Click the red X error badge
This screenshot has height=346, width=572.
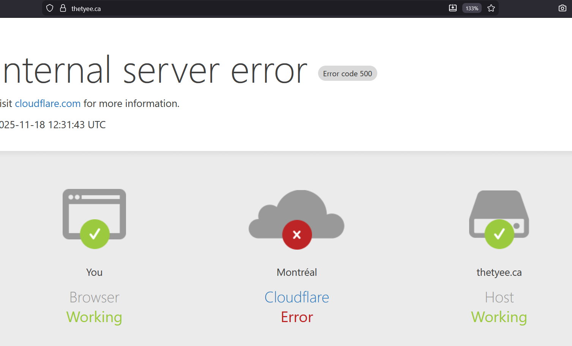coord(297,235)
